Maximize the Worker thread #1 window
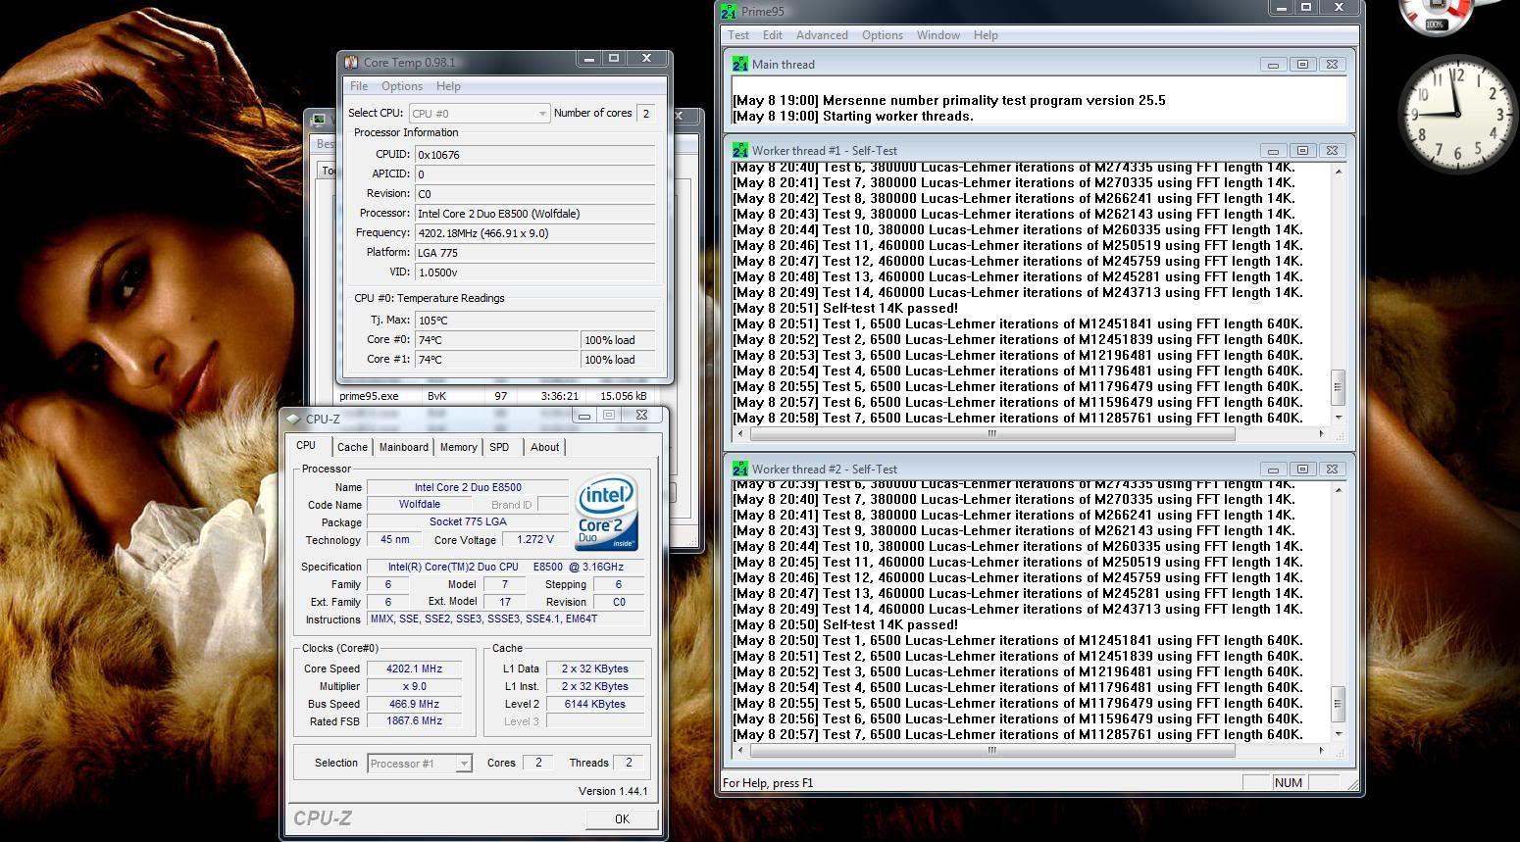The width and height of the screenshot is (1520, 842). point(1302,151)
